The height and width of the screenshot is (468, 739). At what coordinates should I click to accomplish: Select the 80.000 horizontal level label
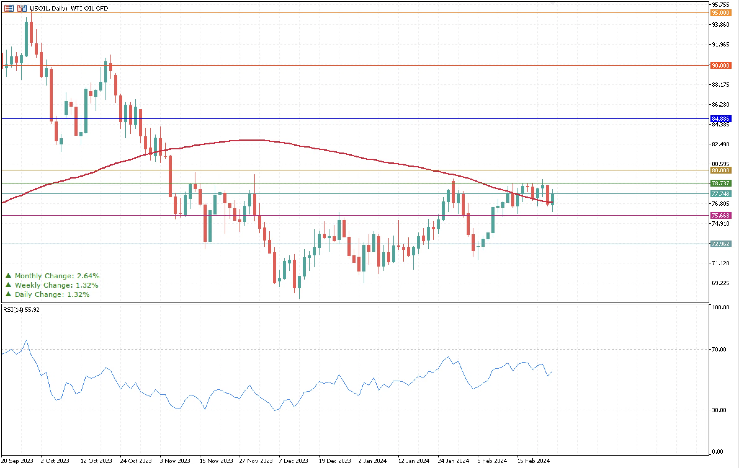click(x=720, y=170)
